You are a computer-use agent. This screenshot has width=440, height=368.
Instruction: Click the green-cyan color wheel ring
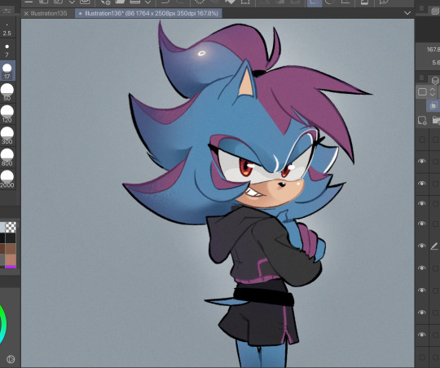pyautogui.click(x=3, y=324)
